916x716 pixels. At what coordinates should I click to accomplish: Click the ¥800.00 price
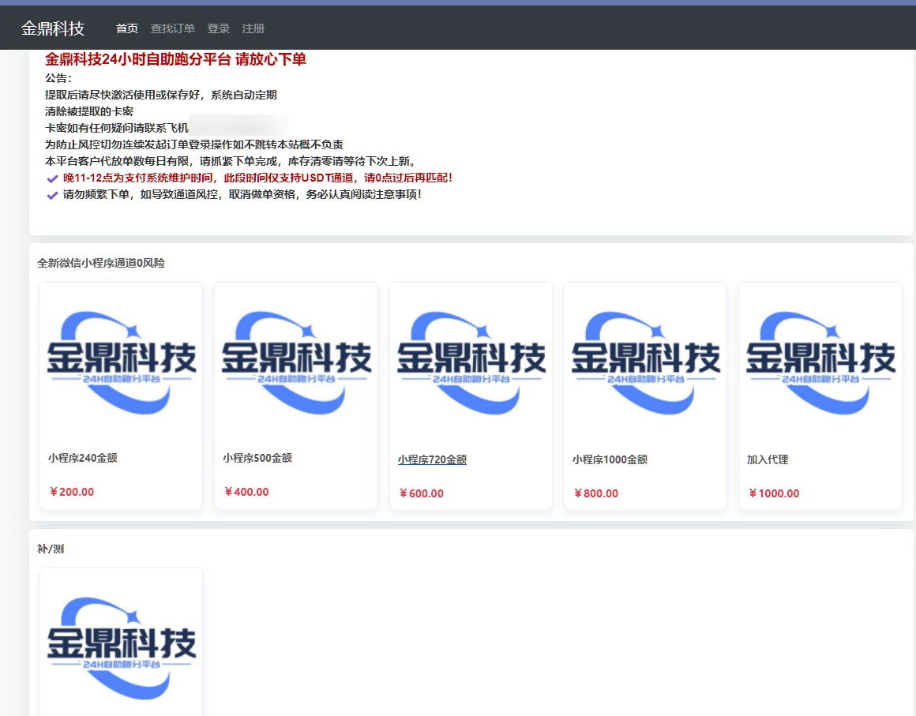click(x=595, y=493)
